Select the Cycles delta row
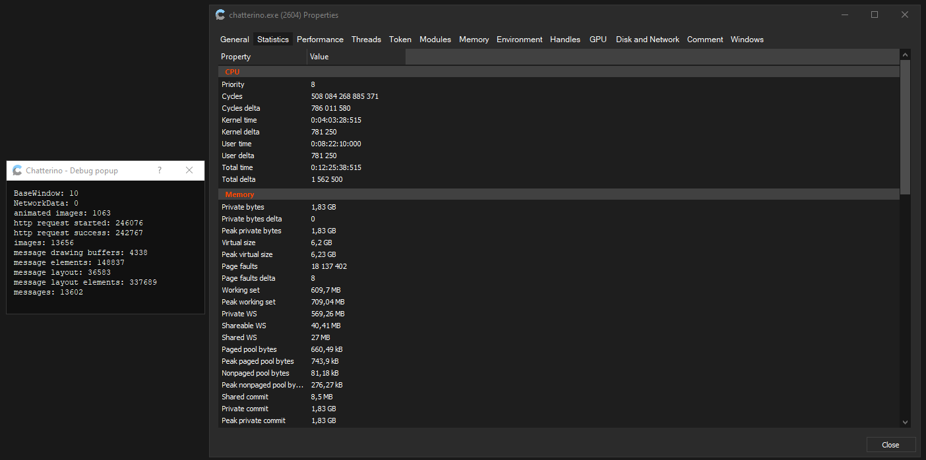926x460 pixels. coord(559,108)
